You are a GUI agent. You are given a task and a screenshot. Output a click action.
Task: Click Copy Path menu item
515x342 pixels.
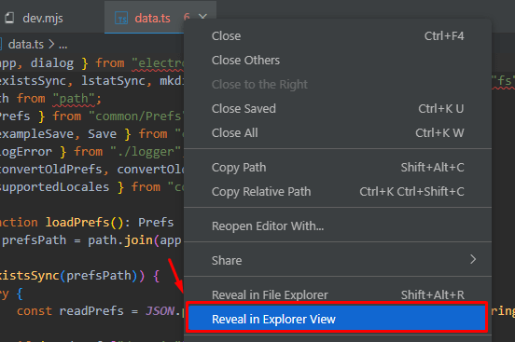(338, 168)
